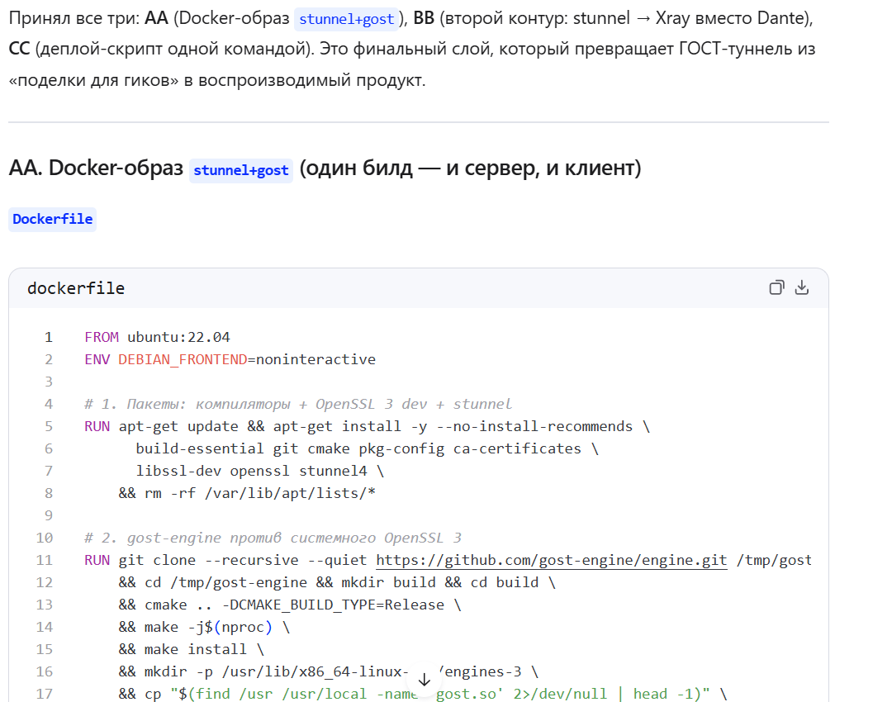Image resolution: width=873 pixels, height=702 pixels.
Task: Open the gost-engine GitHub repository link
Action: (x=552, y=560)
